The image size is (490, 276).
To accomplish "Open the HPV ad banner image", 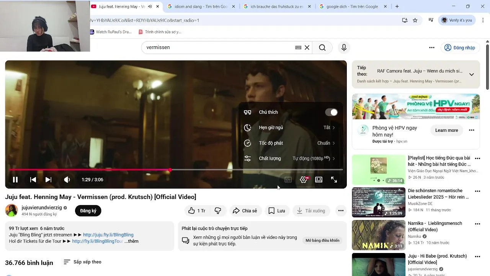I will pyautogui.click(x=416, y=107).
